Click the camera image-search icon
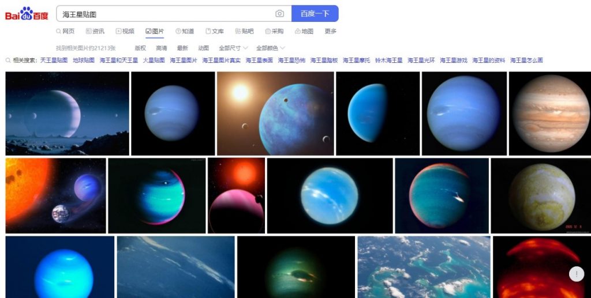This screenshot has height=298, width=591. click(279, 14)
